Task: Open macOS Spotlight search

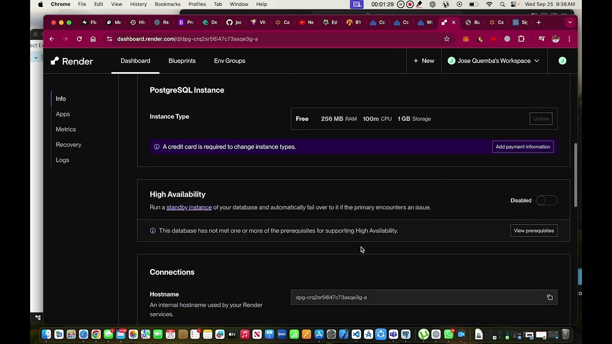Action: tap(503, 4)
